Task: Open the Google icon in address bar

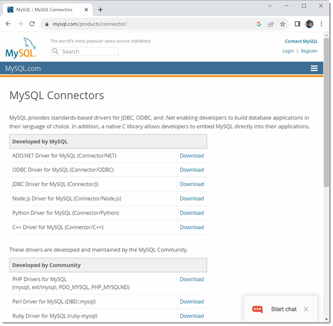Action: [x=259, y=24]
